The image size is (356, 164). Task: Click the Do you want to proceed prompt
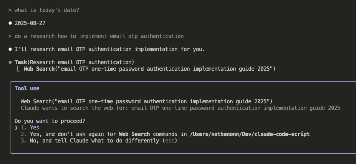click(x=50, y=121)
